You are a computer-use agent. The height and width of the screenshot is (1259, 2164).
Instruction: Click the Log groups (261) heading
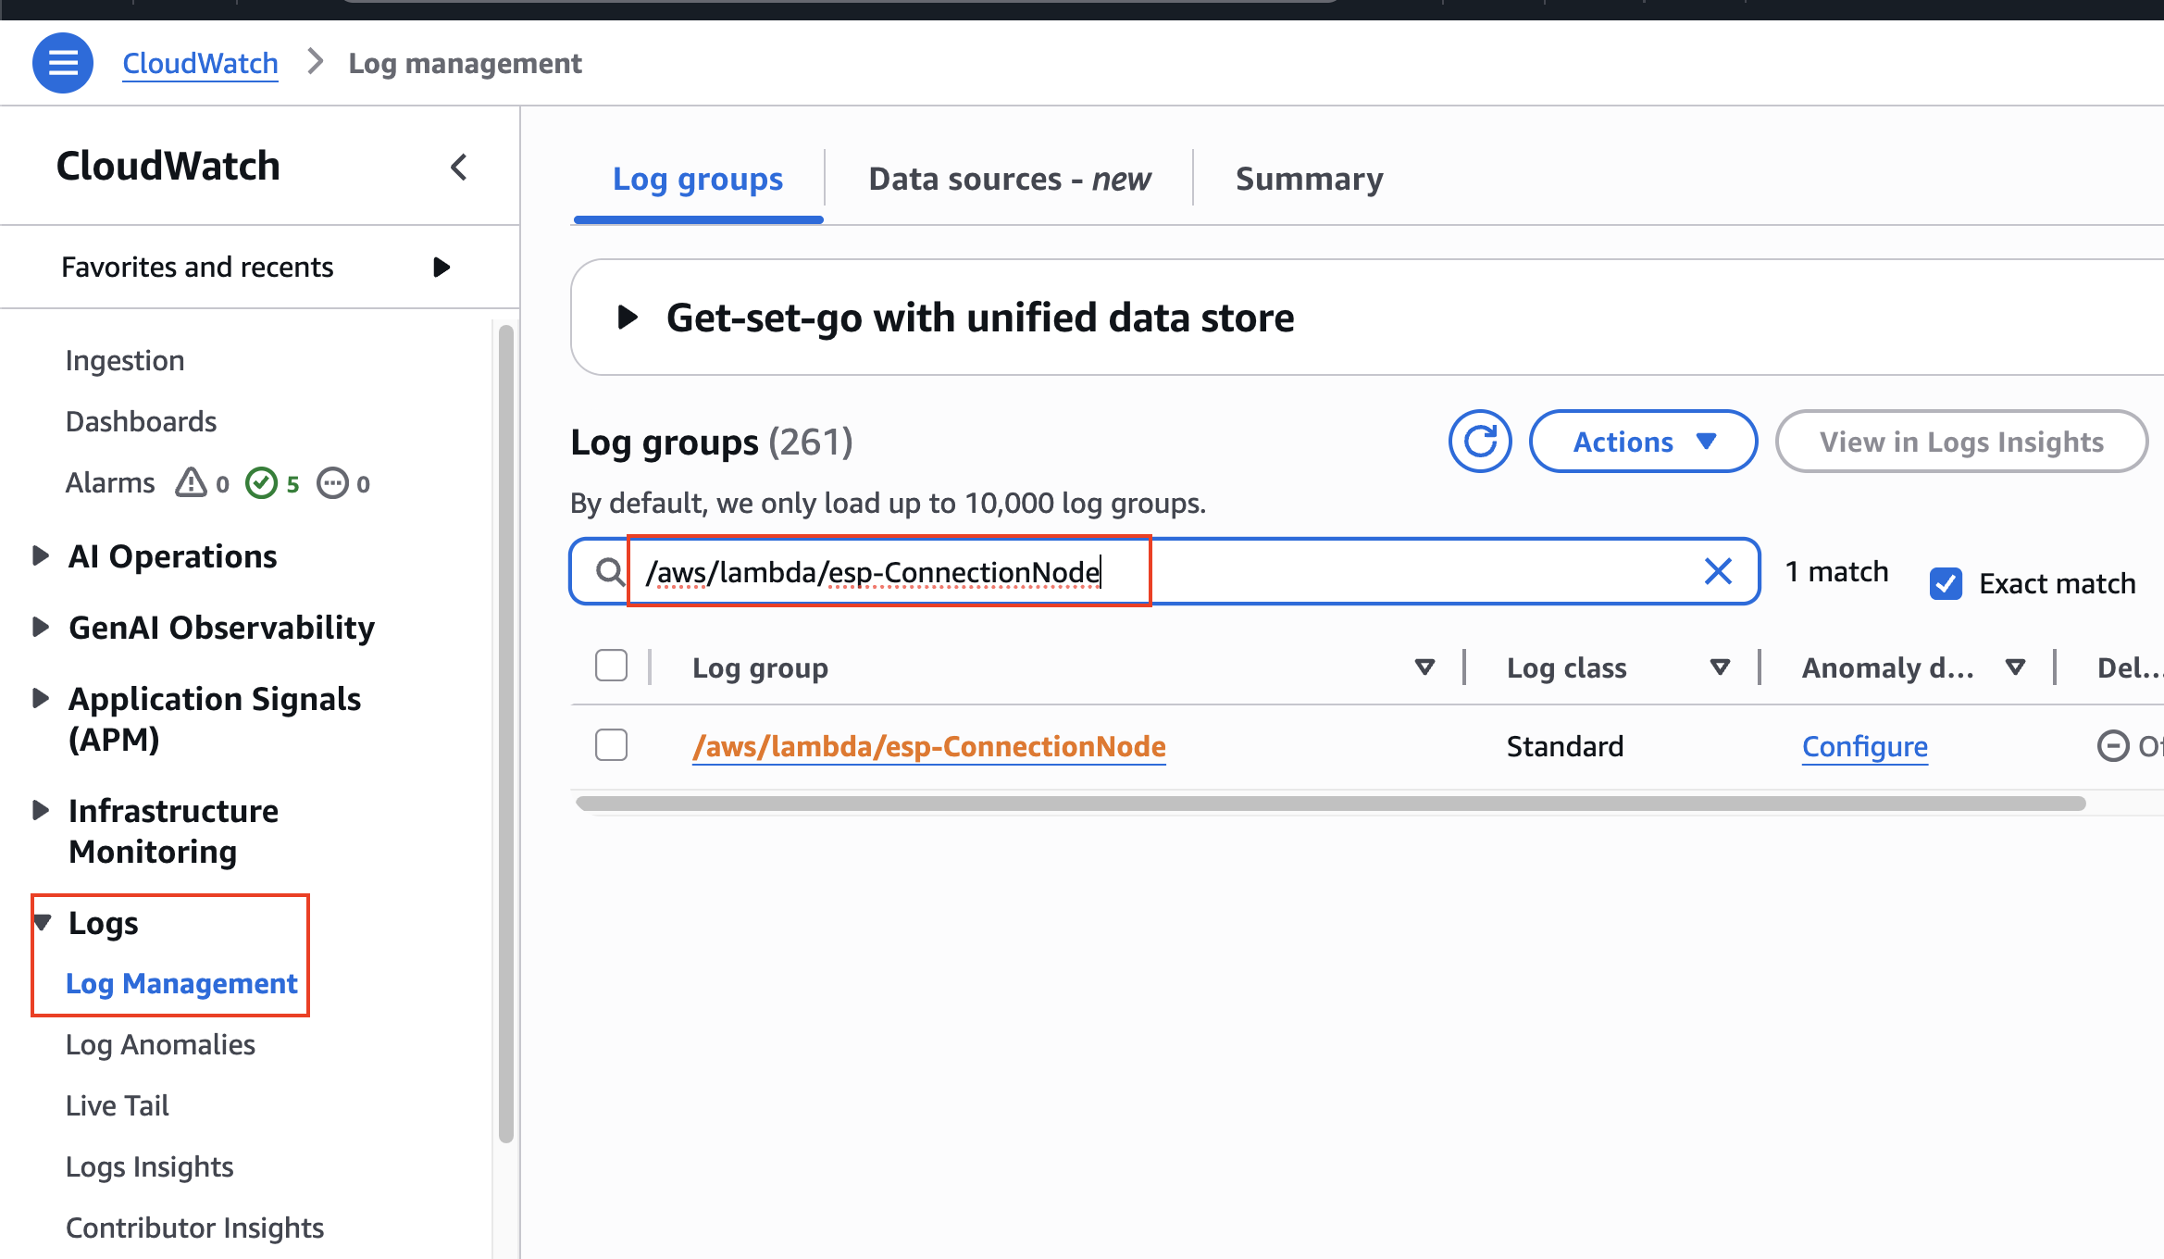click(x=711, y=442)
